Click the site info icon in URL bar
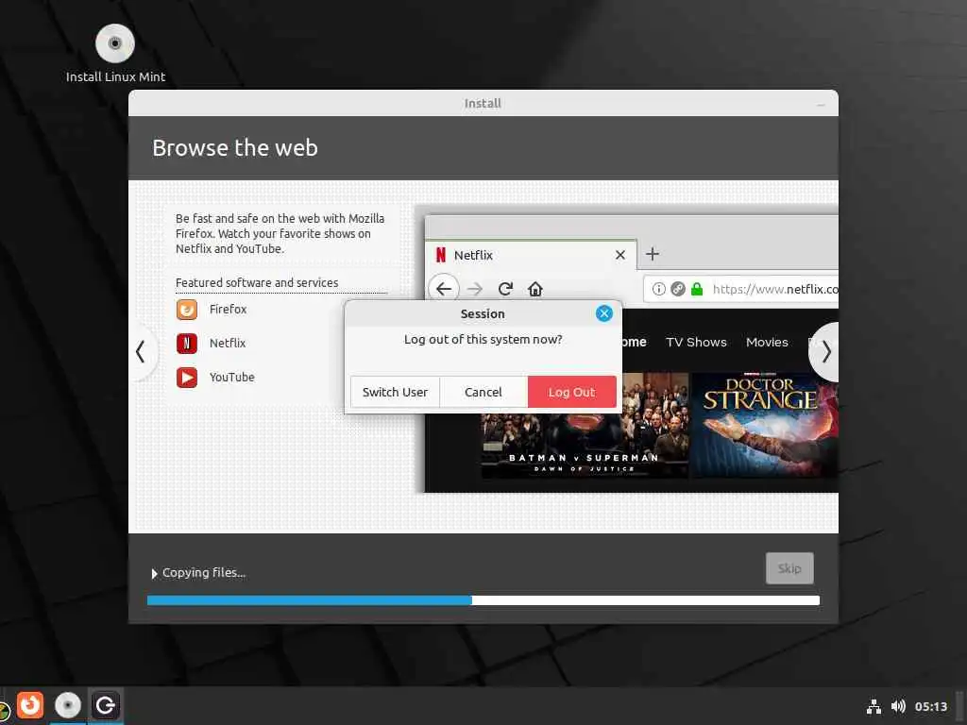This screenshot has width=967, height=725. 658,289
